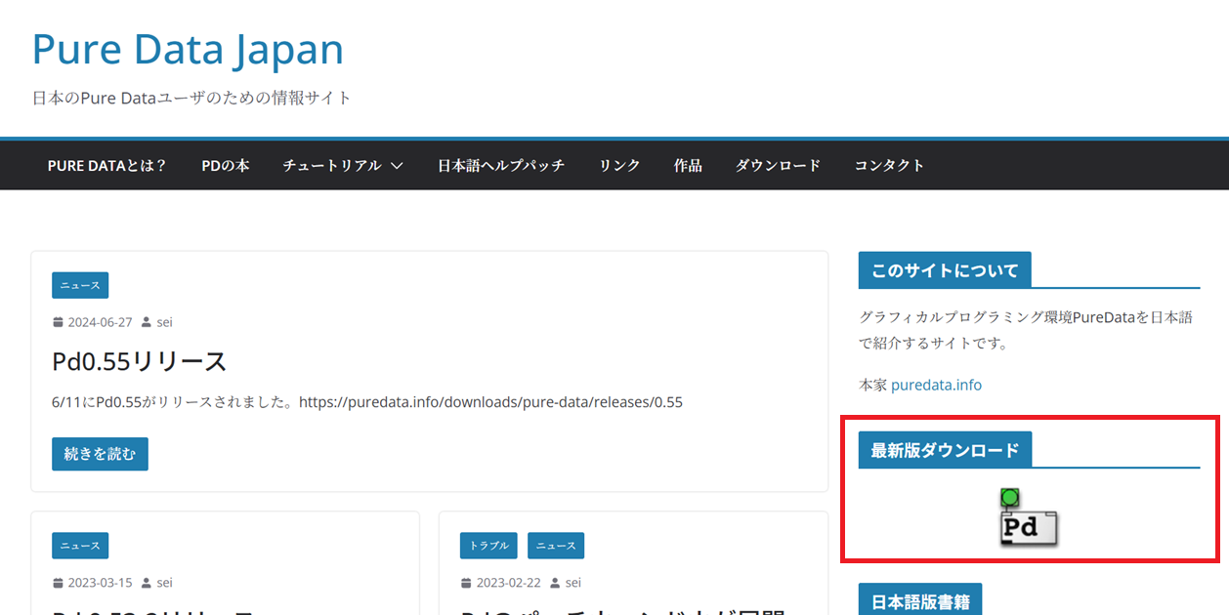Open the コンタクト page from the navigation
The image size is (1229, 615).
[888, 165]
